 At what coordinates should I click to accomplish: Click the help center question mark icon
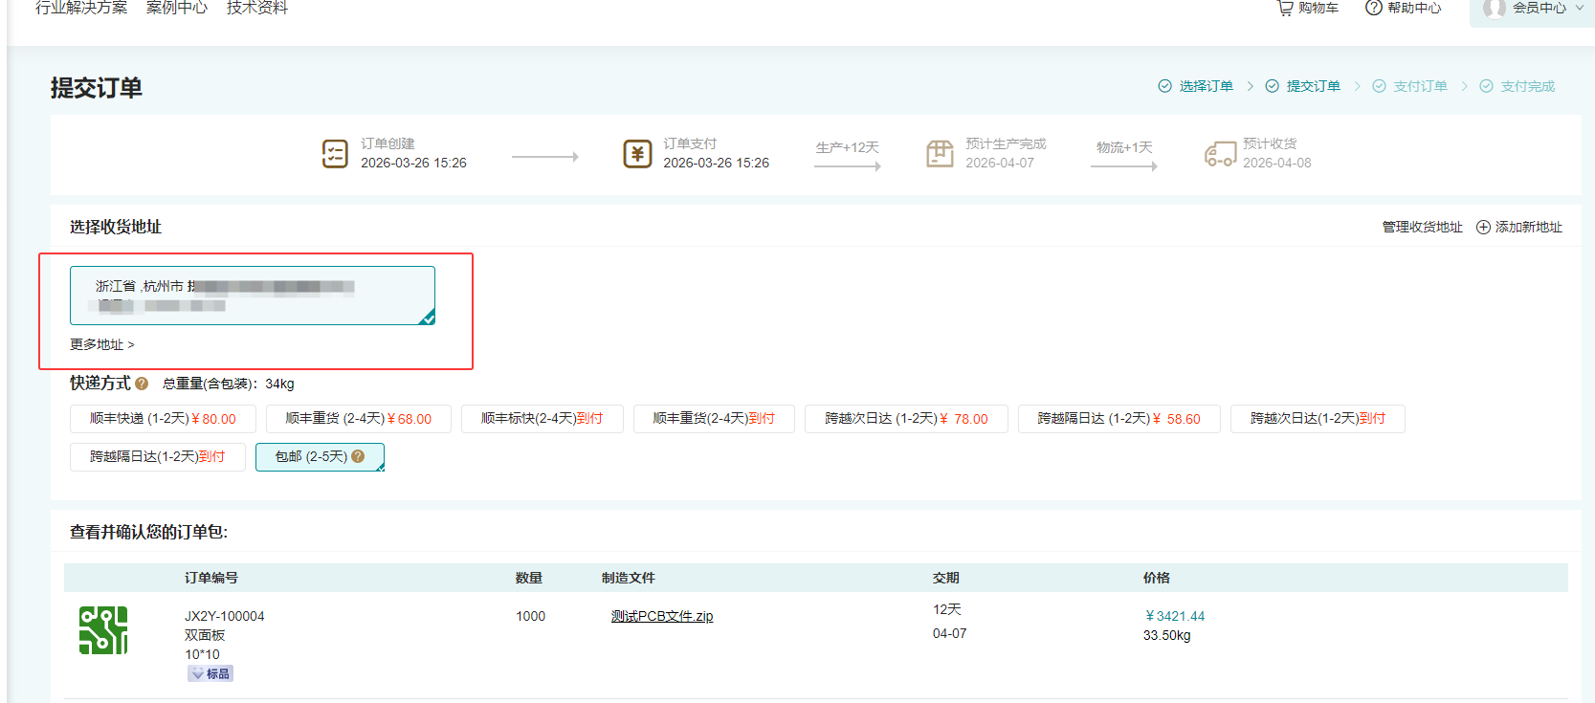point(1373,8)
